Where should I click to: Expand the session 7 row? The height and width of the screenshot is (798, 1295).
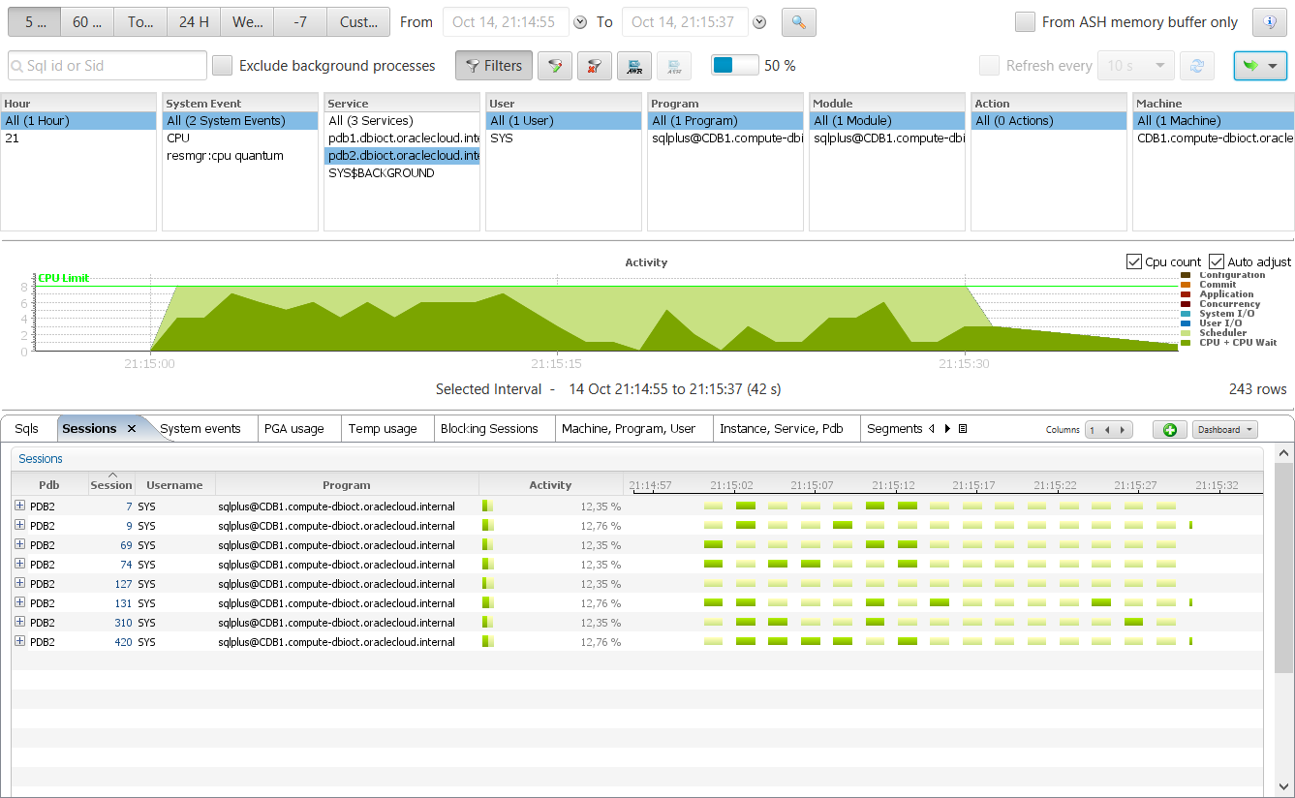tap(19, 506)
